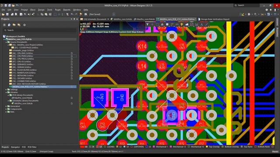The height and width of the screenshot is (157, 280).
Task: Click the via placement icon in the active bar
Action: click(x=182, y=24)
